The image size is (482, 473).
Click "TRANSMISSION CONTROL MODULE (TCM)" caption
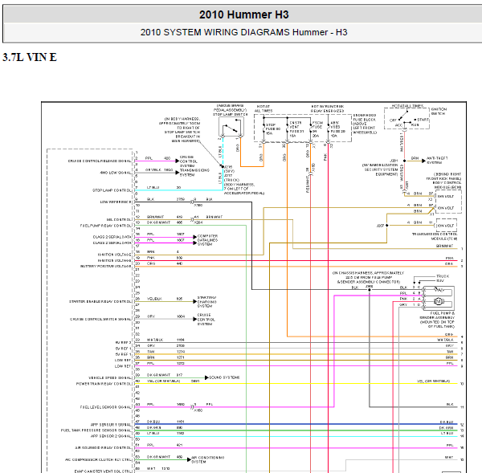coord(435,236)
